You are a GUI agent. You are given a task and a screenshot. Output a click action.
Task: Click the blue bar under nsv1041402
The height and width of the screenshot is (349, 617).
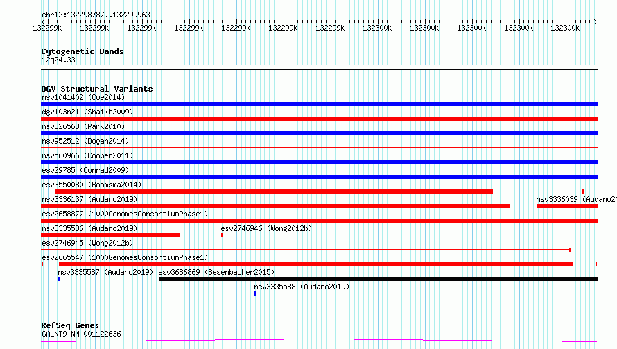tap(319, 104)
